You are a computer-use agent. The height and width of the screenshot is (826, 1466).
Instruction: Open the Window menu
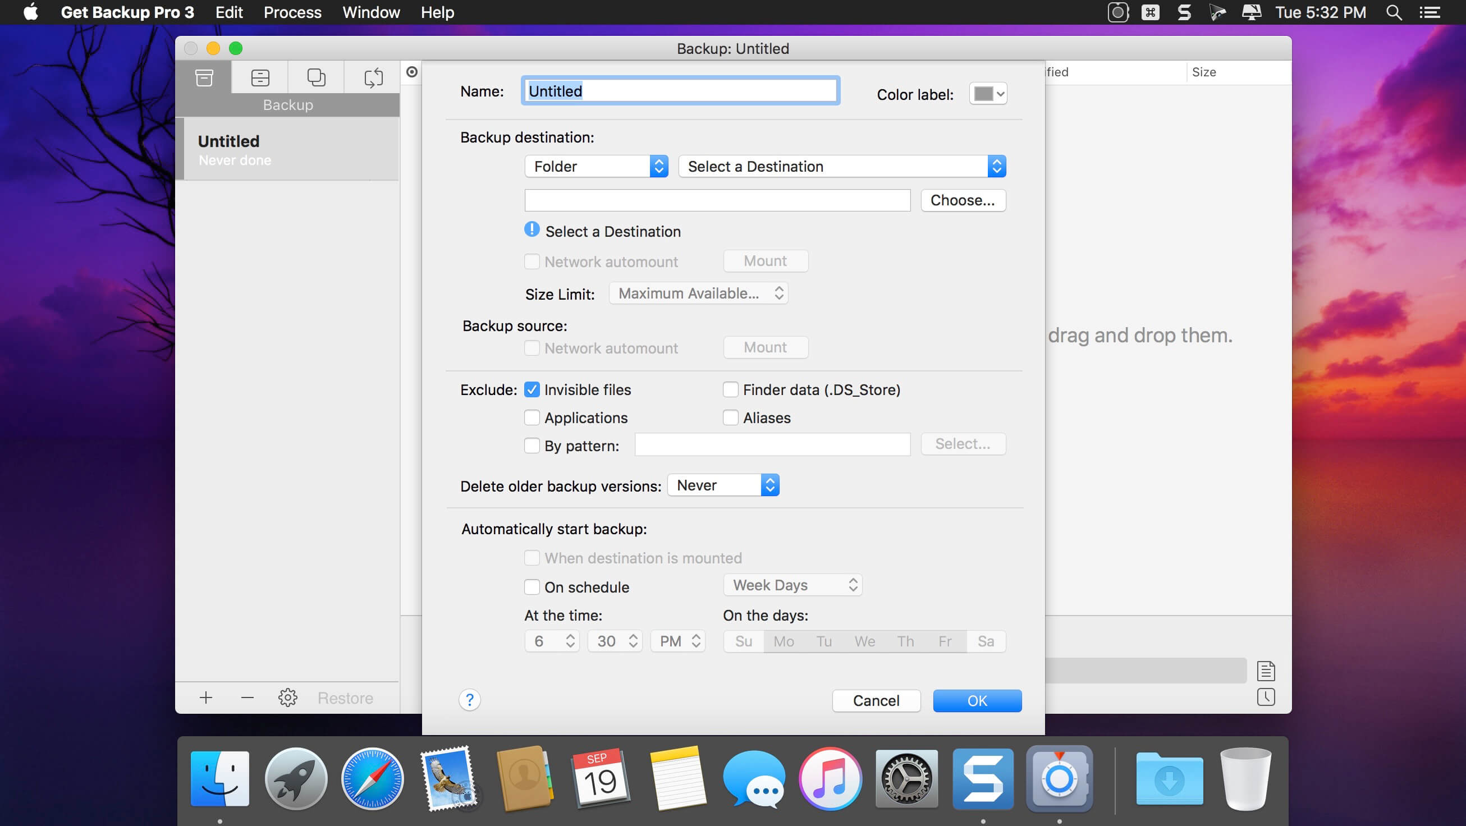point(371,12)
